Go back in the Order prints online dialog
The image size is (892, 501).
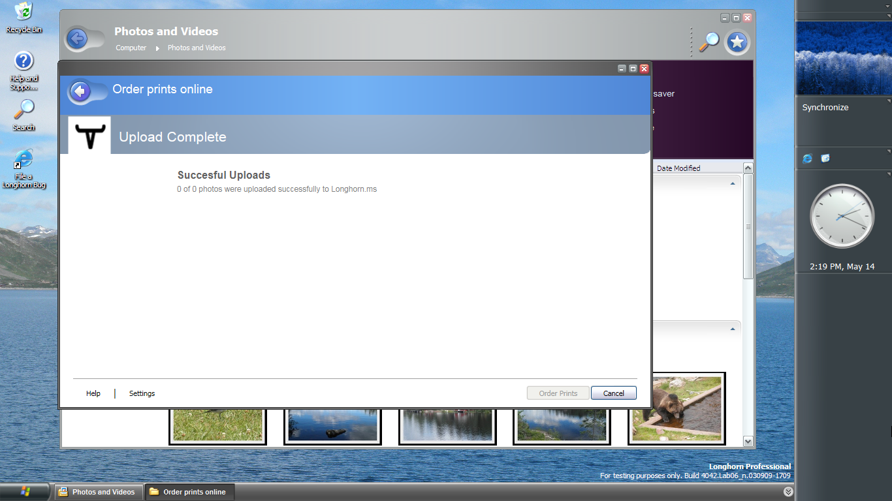80,92
